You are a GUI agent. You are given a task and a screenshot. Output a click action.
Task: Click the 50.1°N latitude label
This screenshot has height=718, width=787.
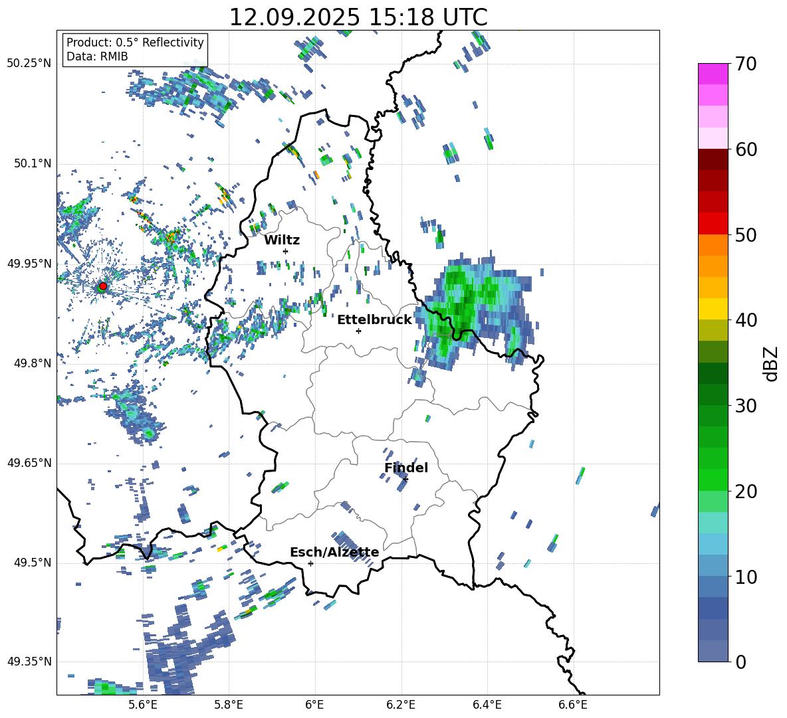pos(33,163)
